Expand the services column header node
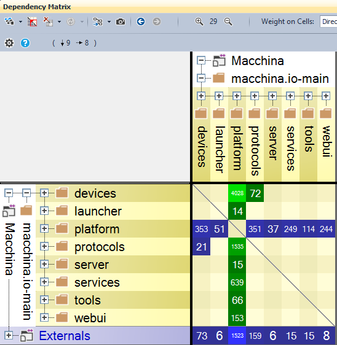The height and width of the screenshot is (345, 337). tap(290, 96)
